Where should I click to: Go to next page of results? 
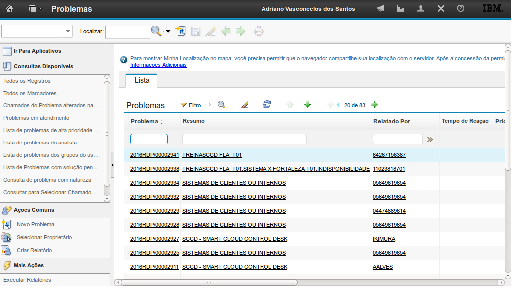(374, 105)
